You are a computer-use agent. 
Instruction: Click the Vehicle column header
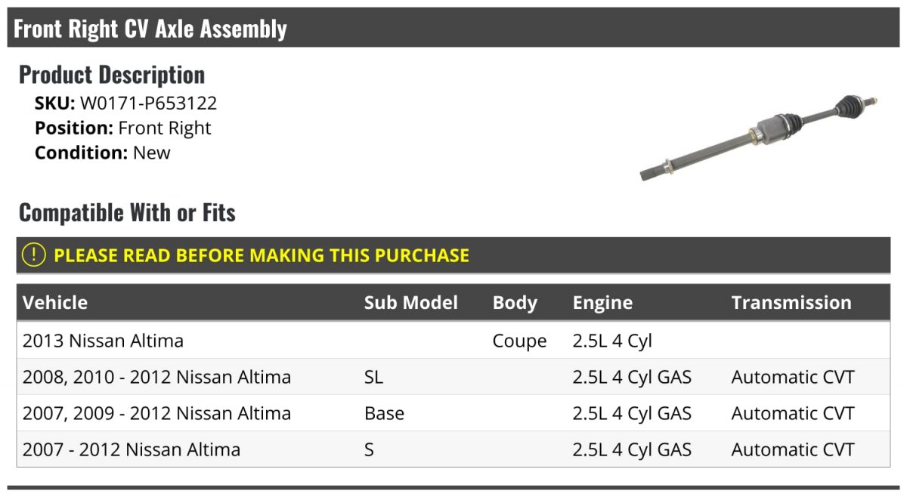coord(55,303)
